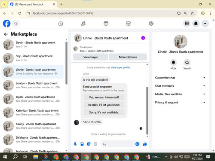Go back using Marketplace back arrow
Image resolution: width=215 pixels, height=161 pixels.
(6, 34)
